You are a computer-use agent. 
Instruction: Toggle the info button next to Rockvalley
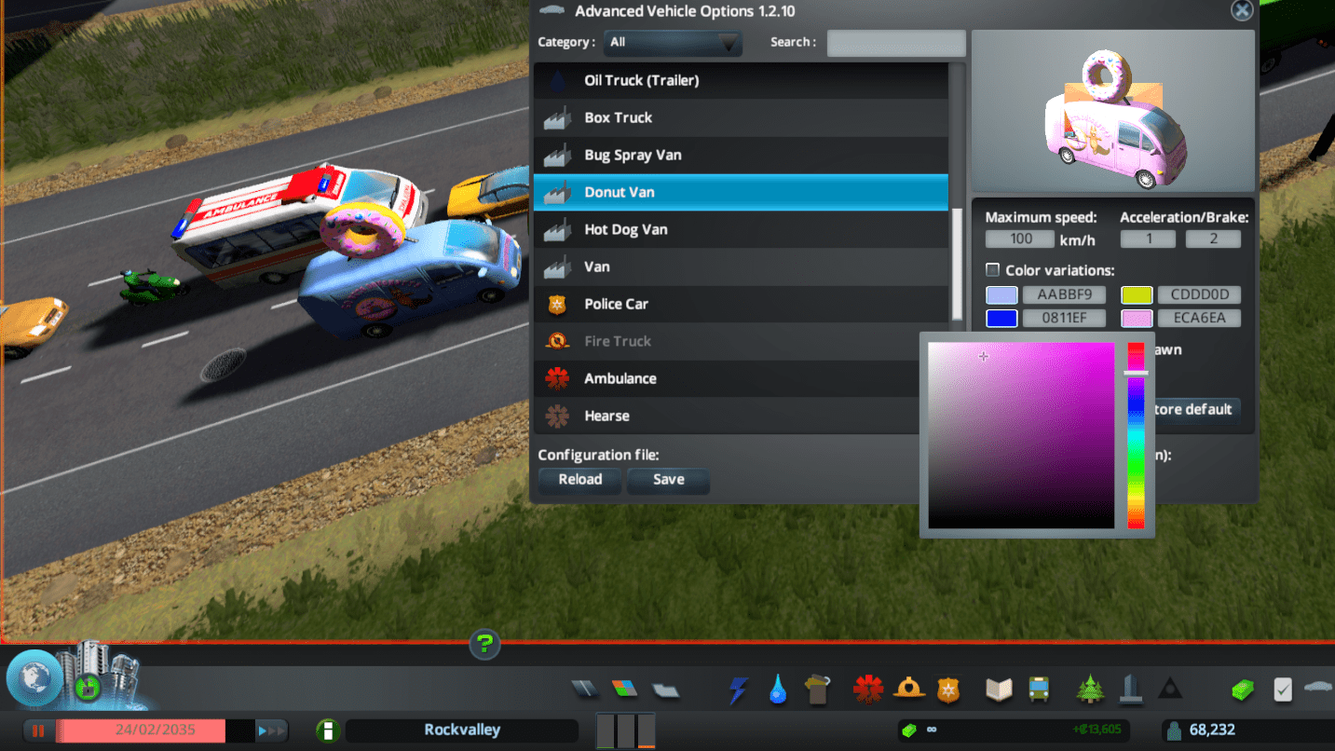327,731
